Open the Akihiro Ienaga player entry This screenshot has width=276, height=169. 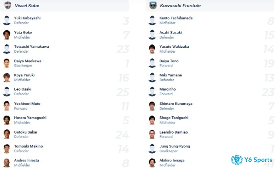pyautogui.click(x=210, y=163)
